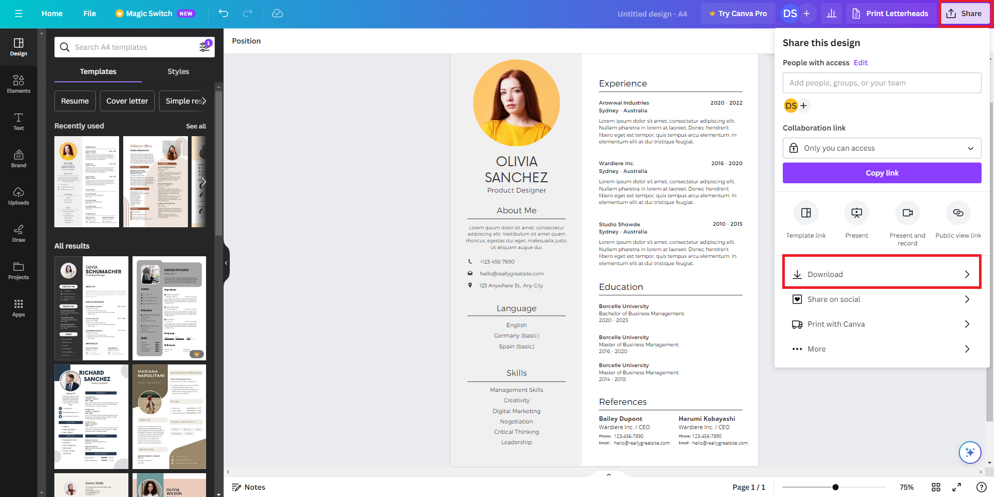Select the Resume category chip

(x=75, y=101)
